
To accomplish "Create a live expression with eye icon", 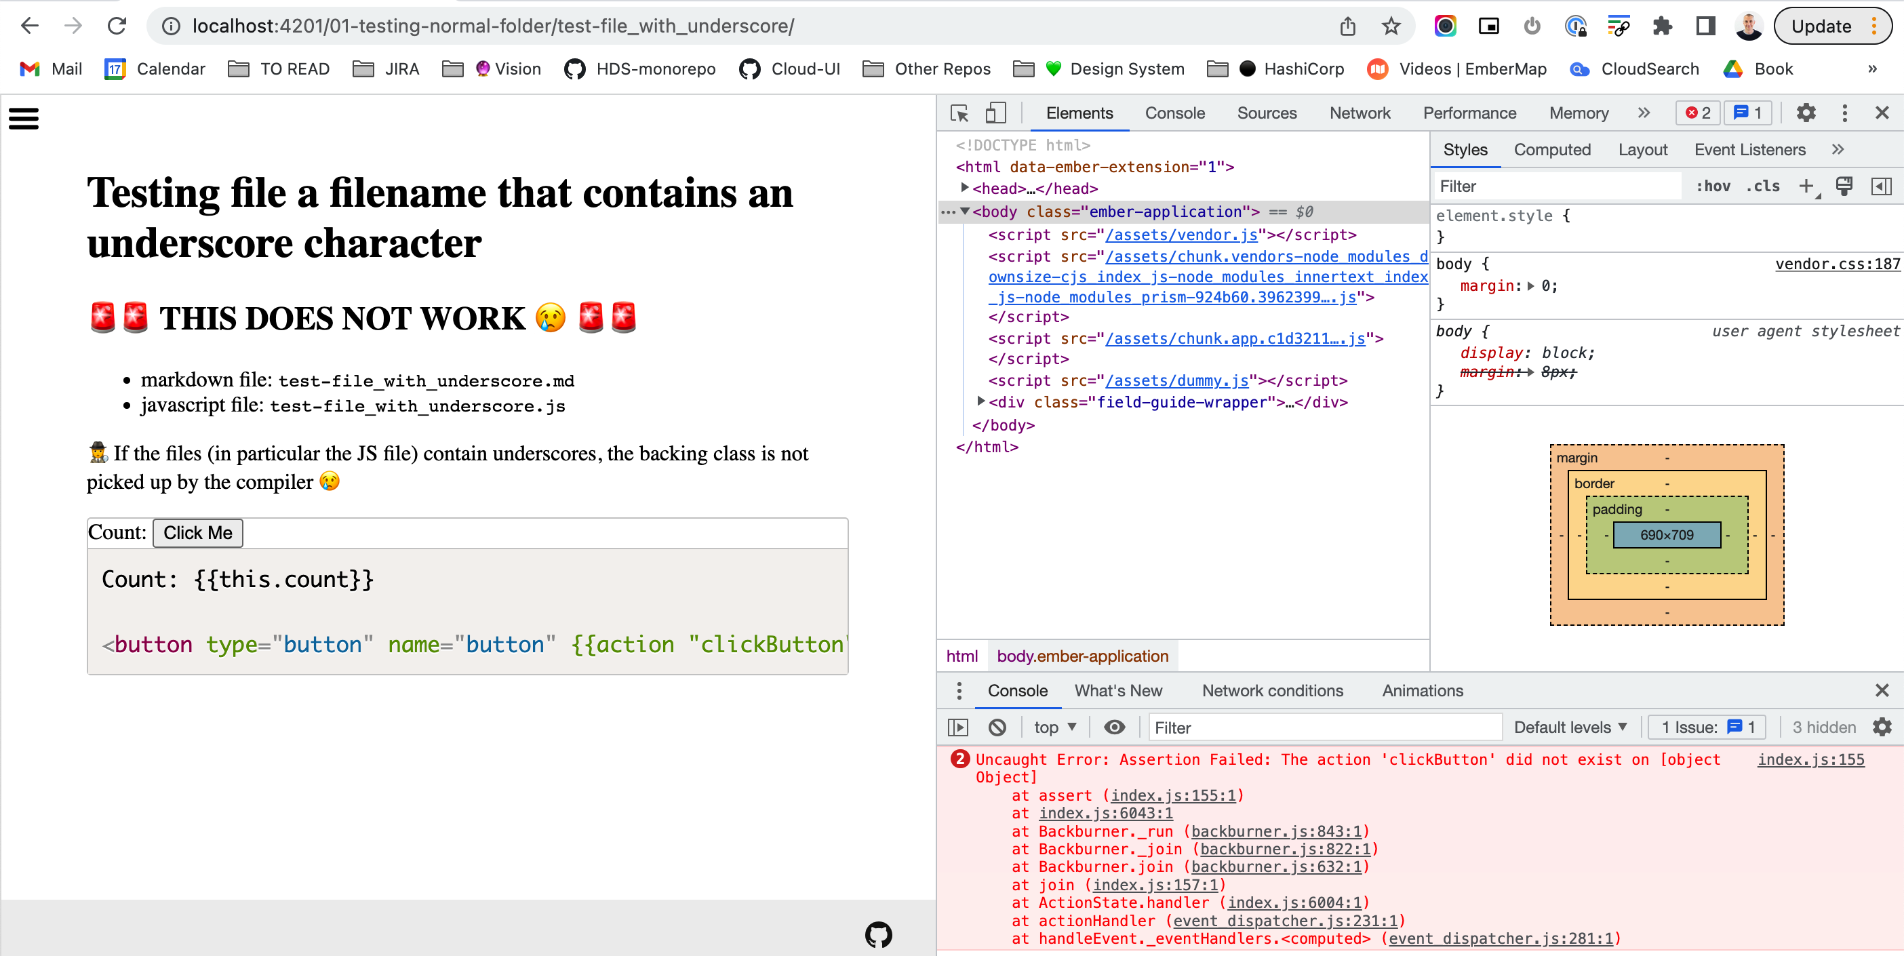I will coord(1114,727).
